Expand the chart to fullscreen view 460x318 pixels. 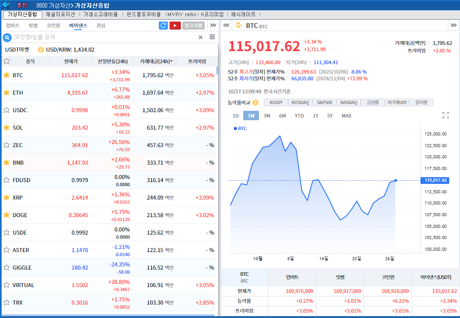[445, 115]
